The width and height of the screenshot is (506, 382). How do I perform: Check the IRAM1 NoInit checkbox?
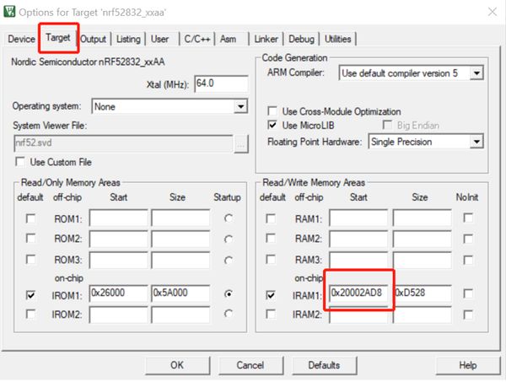tap(468, 293)
